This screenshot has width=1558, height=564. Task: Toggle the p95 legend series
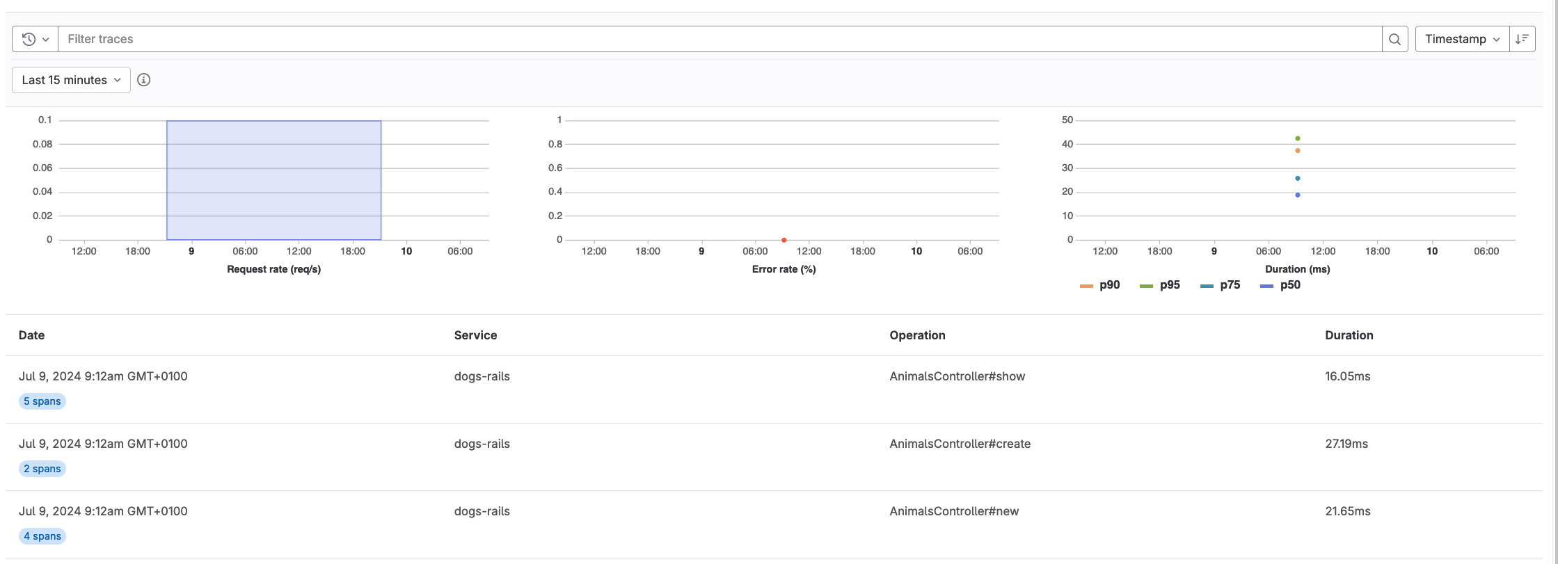click(1169, 285)
